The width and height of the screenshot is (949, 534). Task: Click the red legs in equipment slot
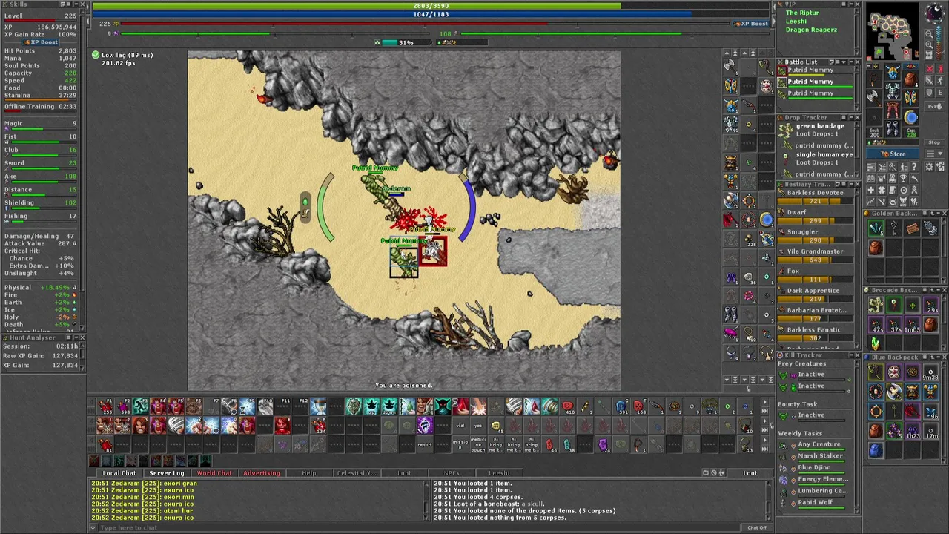893,110
